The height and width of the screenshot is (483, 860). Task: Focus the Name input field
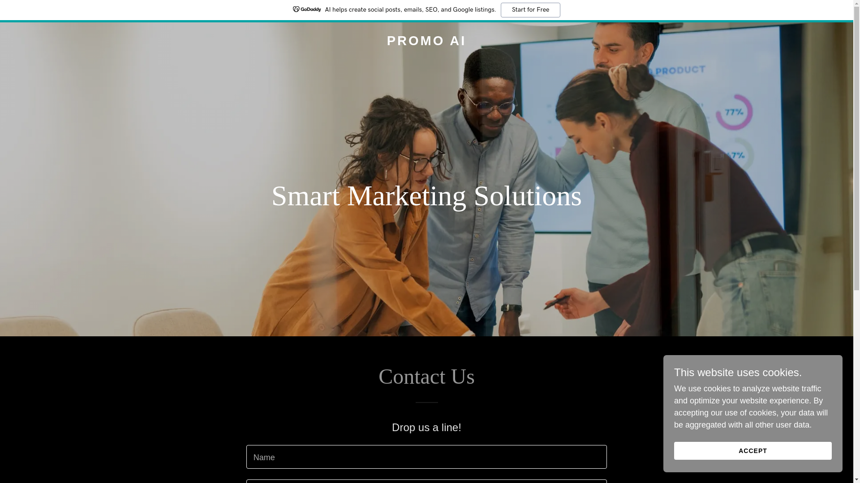(426, 457)
